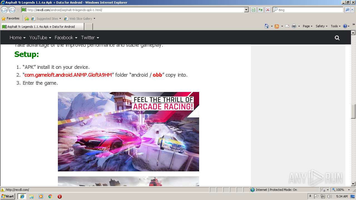Click the Internet Explorer taskbar icon
356x200 pixels.
[x=22, y=196]
